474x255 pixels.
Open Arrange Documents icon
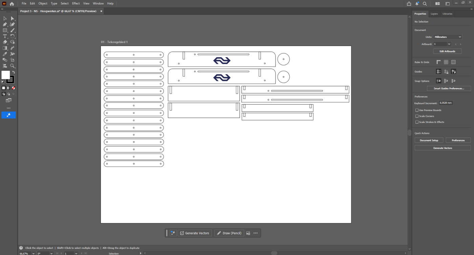click(437, 3)
